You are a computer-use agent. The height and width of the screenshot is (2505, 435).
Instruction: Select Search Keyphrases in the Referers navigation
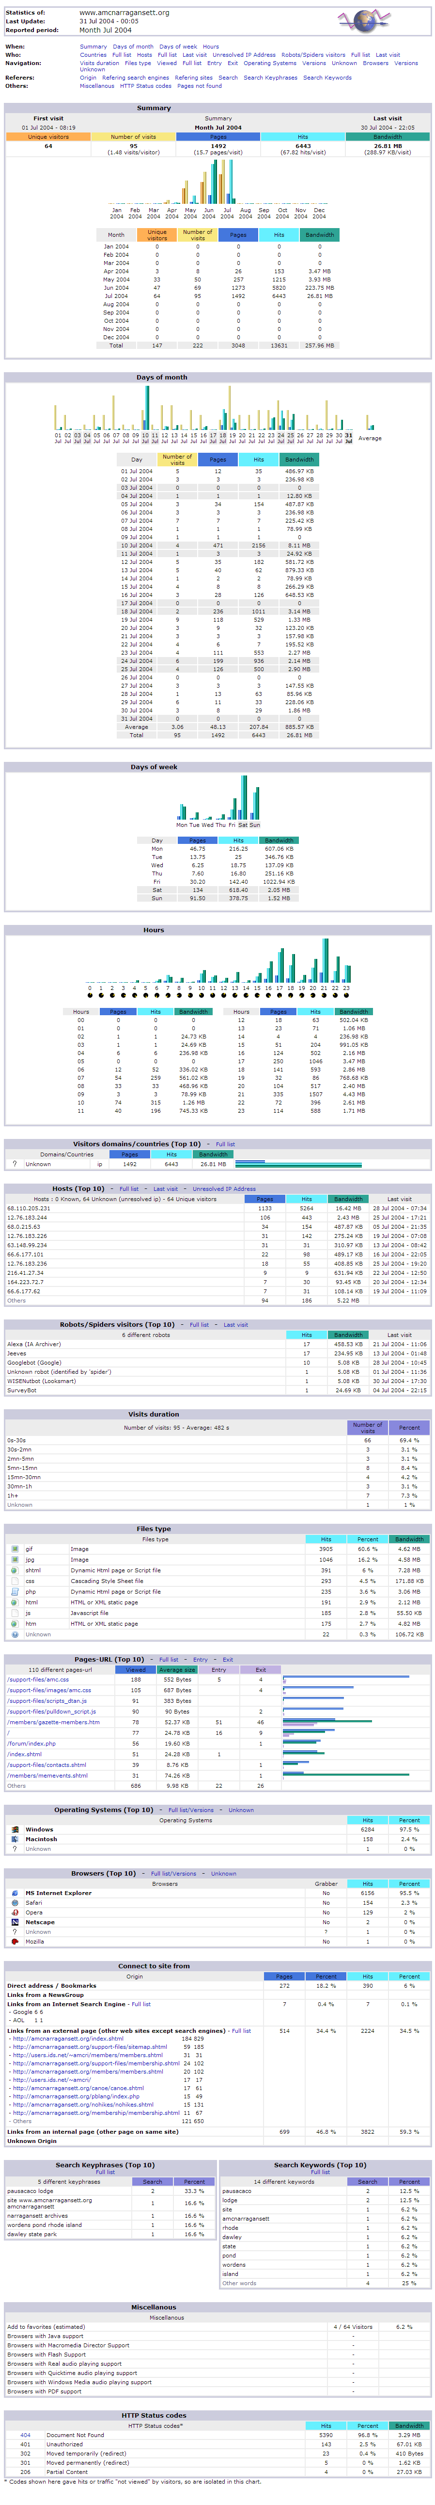pos(270,78)
